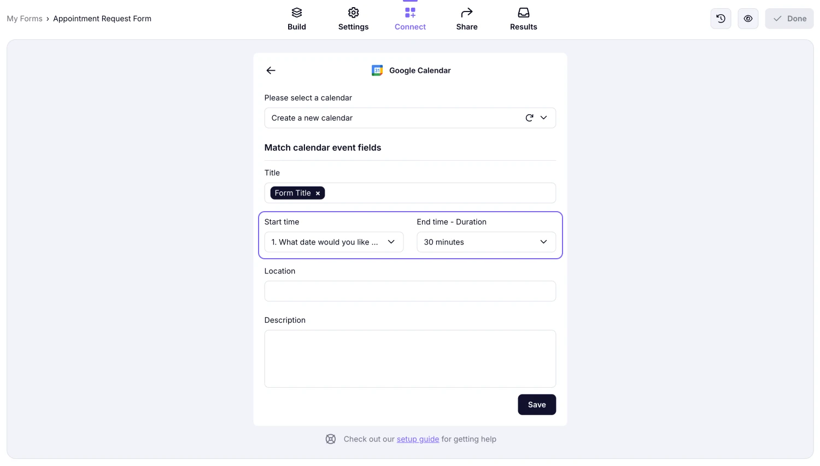Open the Build section
This screenshot has width=820, height=466.
tap(297, 18)
